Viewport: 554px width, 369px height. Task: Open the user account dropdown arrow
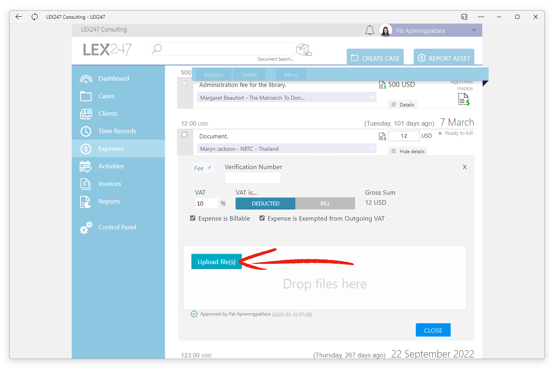[x=474, y=30]
